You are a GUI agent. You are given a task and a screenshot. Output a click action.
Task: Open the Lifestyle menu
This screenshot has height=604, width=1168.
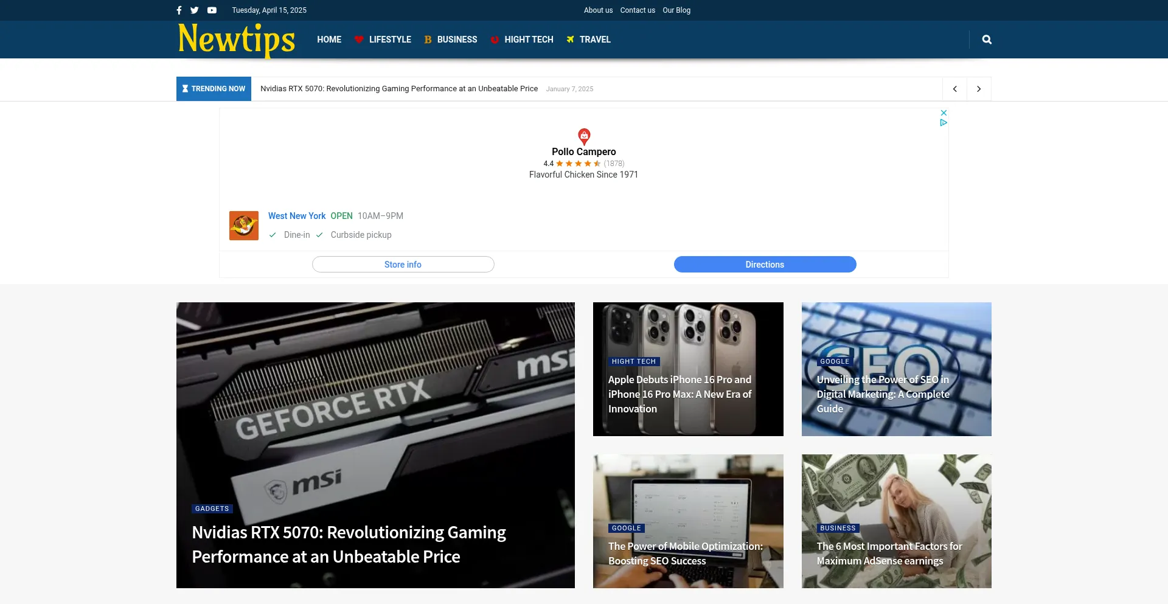383,40
